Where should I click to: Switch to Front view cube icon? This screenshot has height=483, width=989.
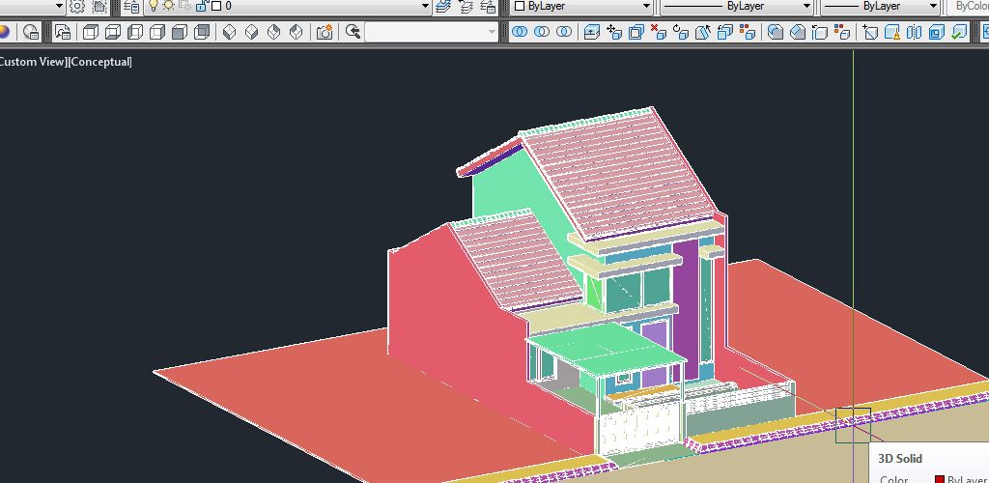coord(180,32)
